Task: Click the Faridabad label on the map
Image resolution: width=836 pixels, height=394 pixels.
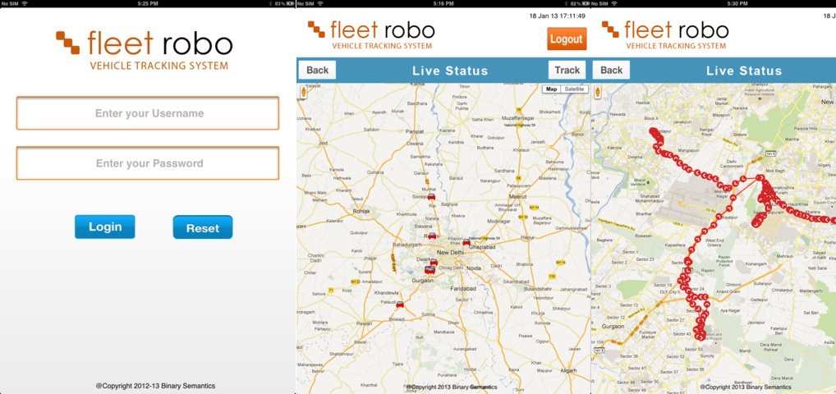Action: tap(462, 288)
